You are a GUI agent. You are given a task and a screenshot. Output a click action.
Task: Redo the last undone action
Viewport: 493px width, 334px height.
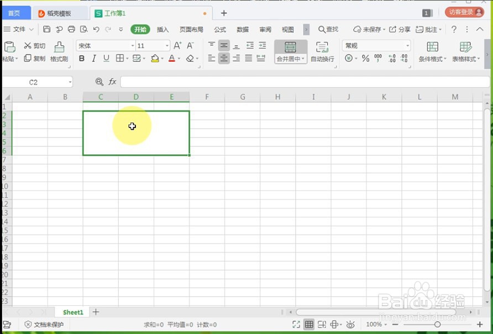[x=108, y=29]
